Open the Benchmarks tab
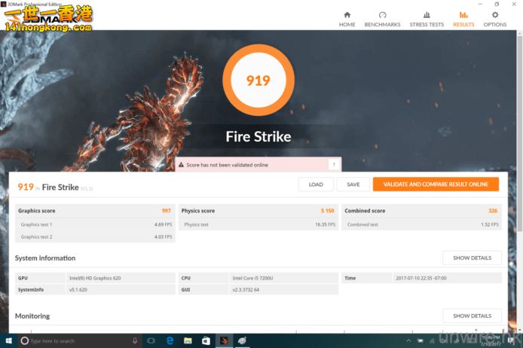Image resolution: width=523 pixels, height=348 pixels. [382, 19]
